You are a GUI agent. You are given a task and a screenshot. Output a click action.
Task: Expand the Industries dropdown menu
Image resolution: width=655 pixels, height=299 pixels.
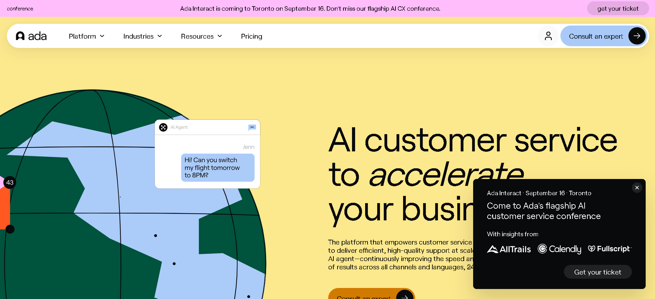click(x=143, y=36)
